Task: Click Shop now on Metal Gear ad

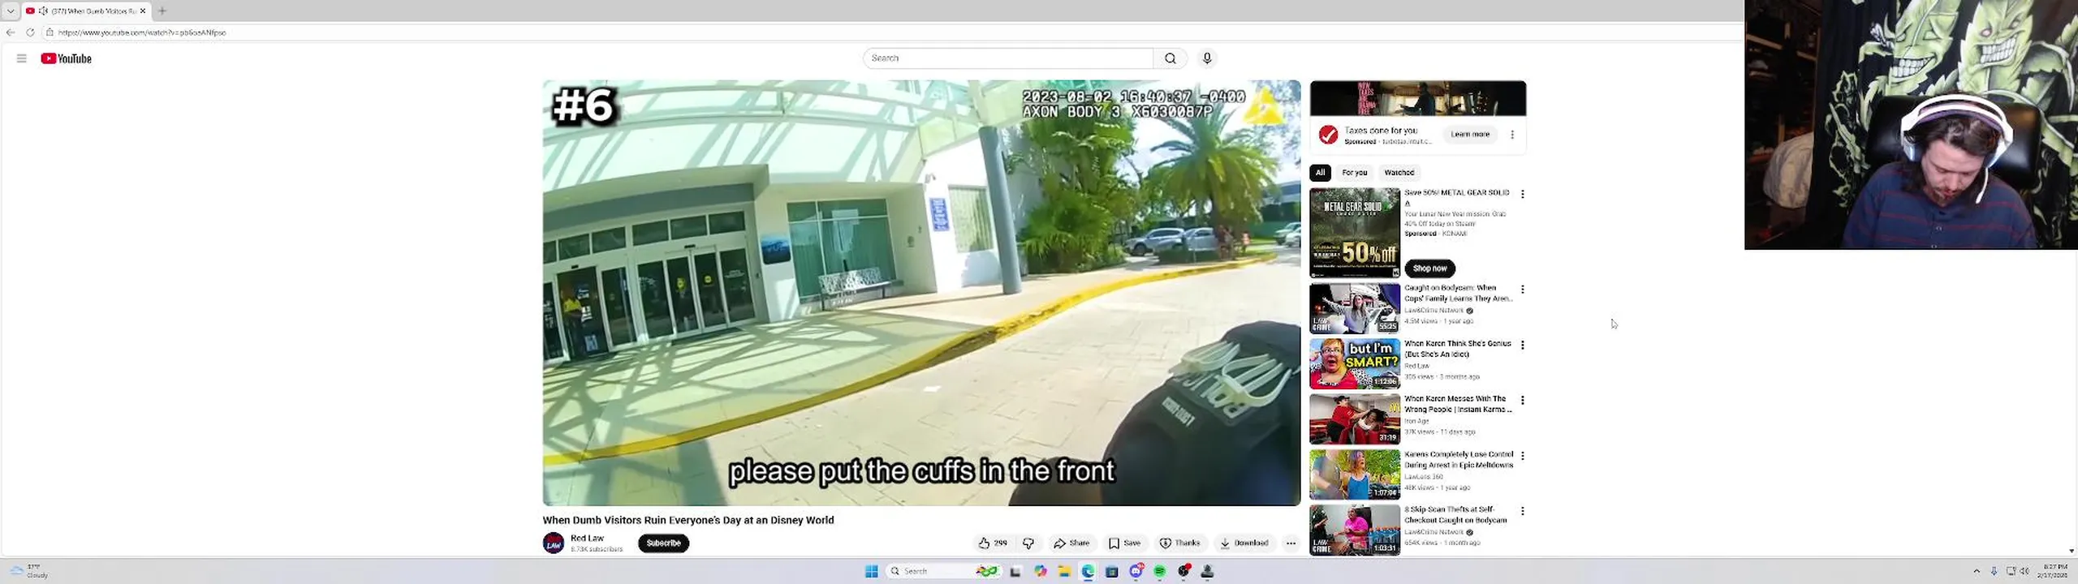Action: [1429, 268]
